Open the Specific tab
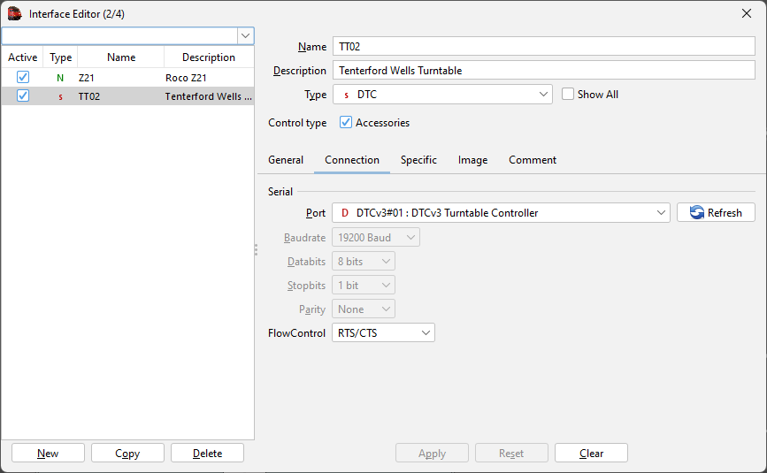The image size is (767, 473). tap(418, 160)
